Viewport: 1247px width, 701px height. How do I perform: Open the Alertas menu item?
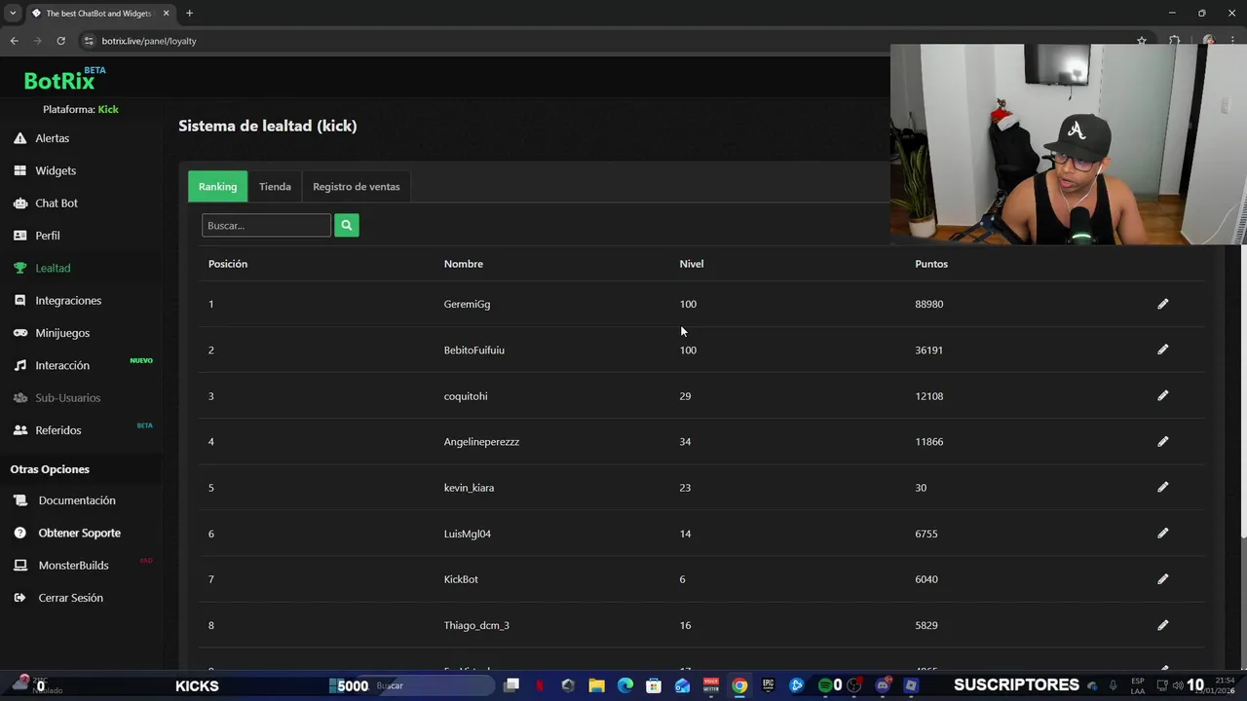pyautogui.click(x=53, y=138)
